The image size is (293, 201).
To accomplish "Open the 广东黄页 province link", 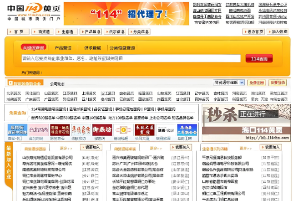I will pos(32,99).
